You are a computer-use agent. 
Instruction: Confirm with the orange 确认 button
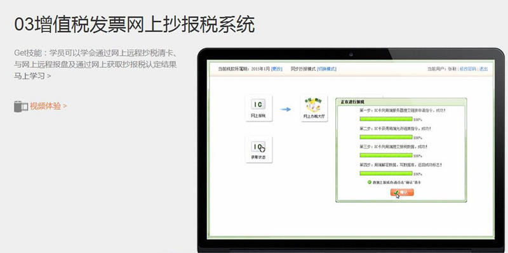(x=402, y=193)
